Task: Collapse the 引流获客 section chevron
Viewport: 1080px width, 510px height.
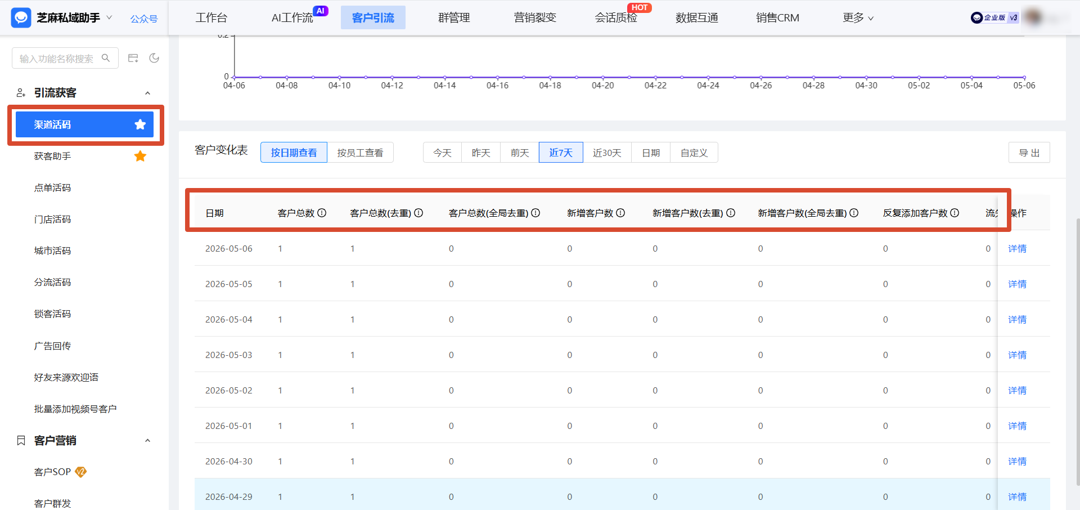Action: [147, 93]
